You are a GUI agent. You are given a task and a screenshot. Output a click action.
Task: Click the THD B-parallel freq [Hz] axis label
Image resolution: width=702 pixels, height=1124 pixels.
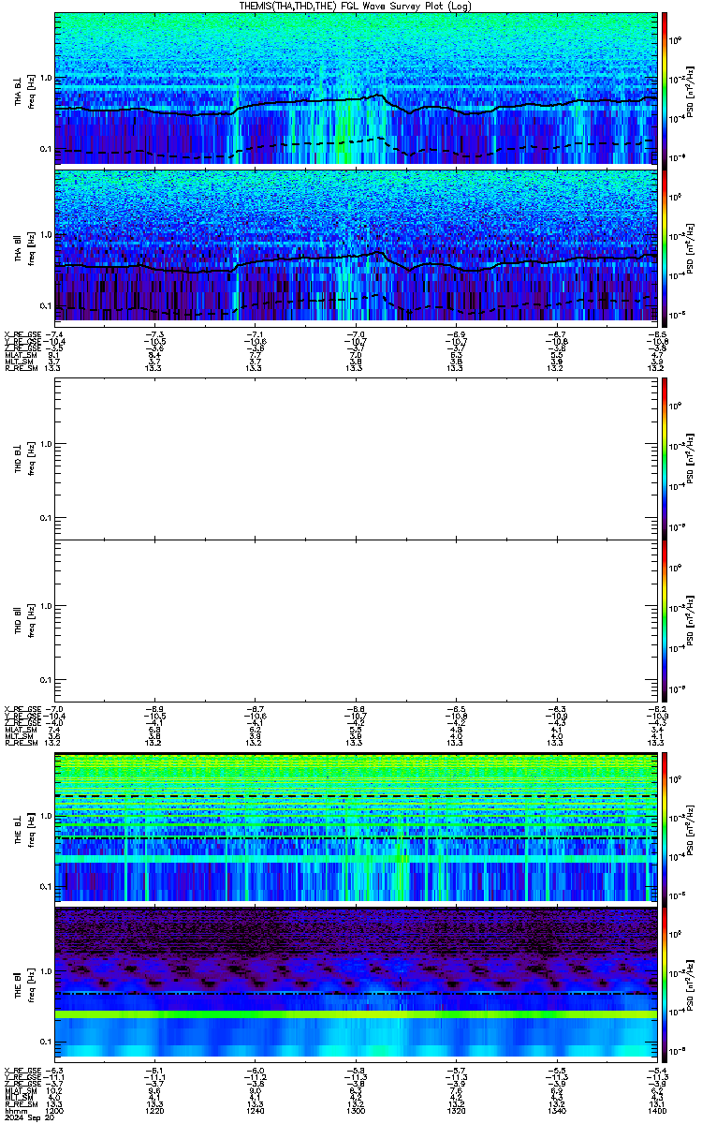(31, 620)
